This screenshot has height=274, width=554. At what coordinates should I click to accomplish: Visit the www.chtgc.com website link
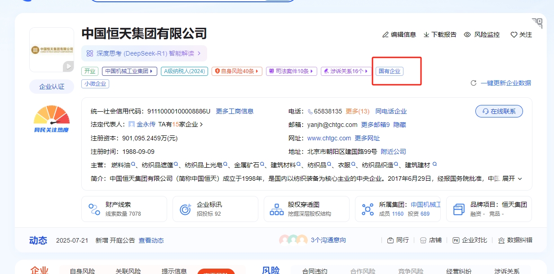click(x=329, y=138)
